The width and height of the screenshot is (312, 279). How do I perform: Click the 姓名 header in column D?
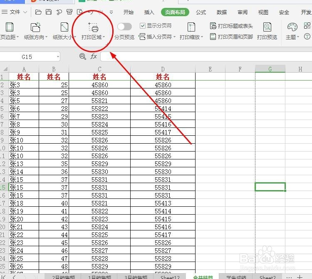163,77
